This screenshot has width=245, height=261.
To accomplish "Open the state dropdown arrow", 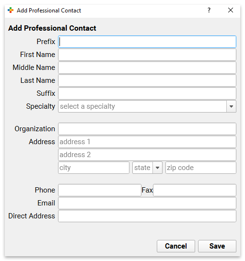I will (157, 168).
